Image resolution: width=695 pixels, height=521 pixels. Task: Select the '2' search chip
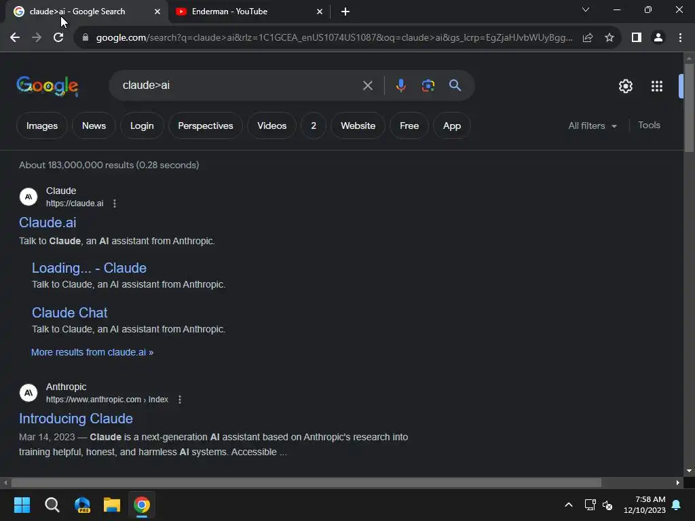[314, 126]
